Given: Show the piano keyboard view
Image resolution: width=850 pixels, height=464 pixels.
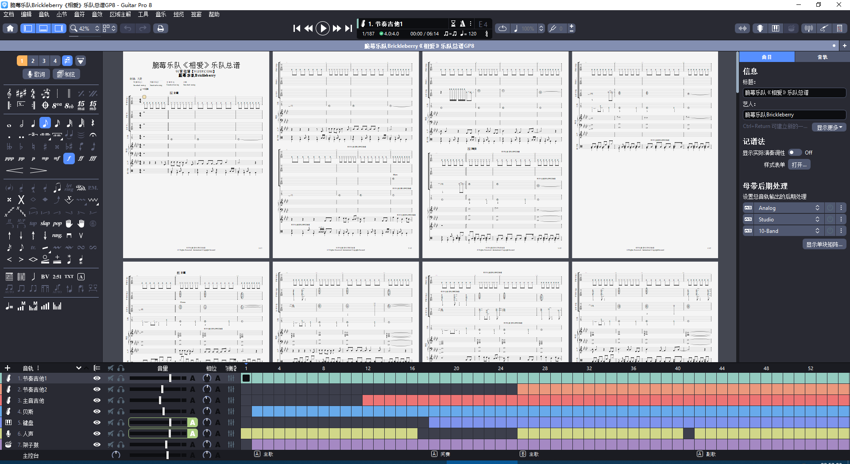Looking at the screenshot, I should coord(775,28).
